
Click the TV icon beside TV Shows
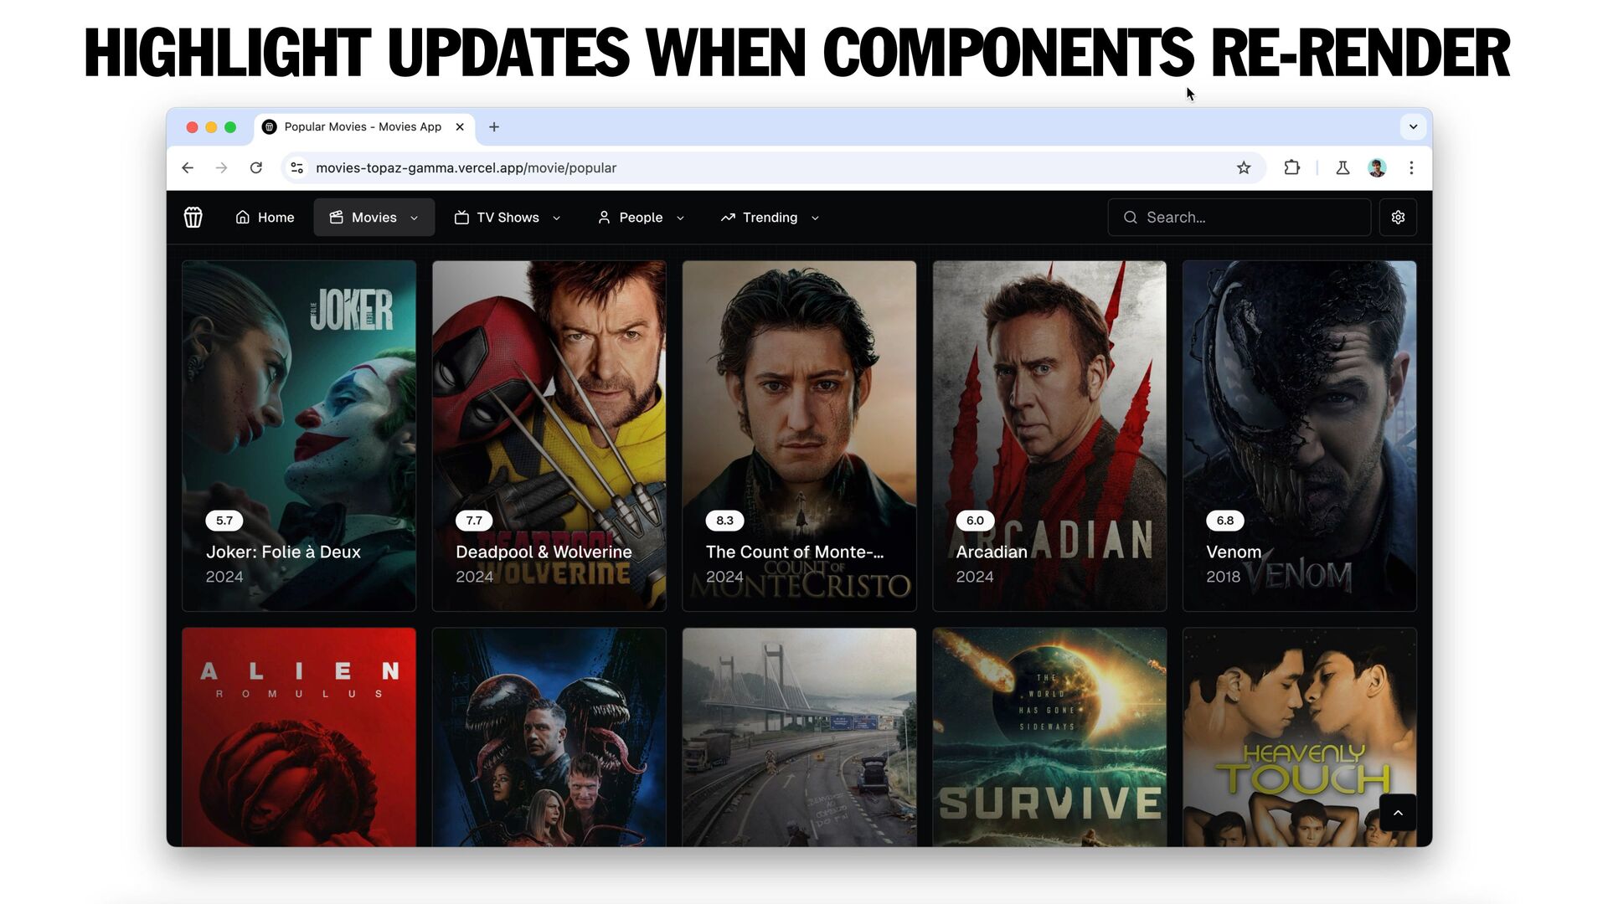[461, 218]
